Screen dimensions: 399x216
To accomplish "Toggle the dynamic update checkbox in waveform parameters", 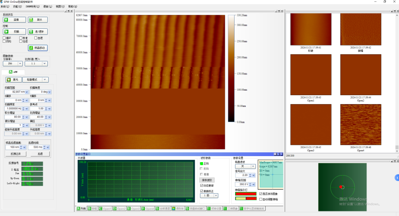I will tap(202, 185).
